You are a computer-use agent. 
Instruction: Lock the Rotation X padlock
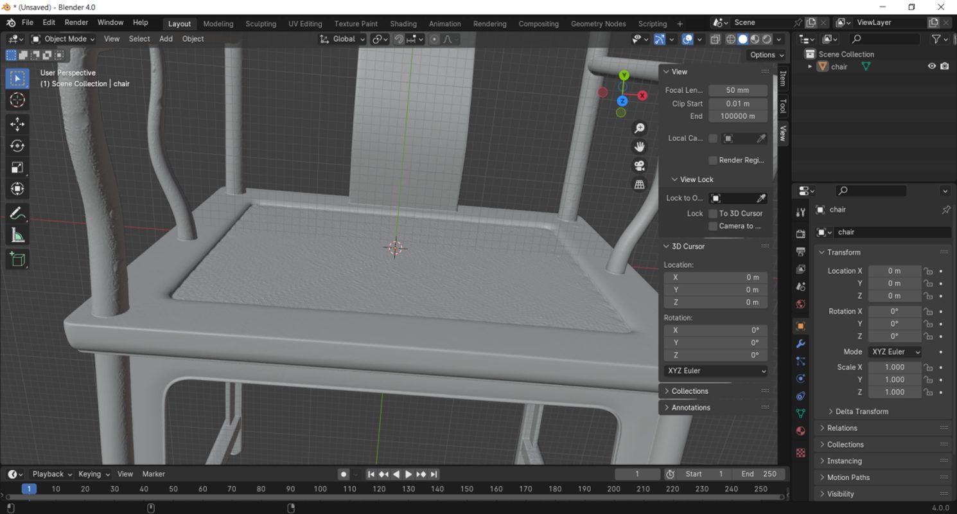pos(927,312)
